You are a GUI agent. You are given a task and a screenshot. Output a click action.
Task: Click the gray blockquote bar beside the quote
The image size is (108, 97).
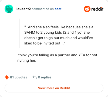(x=19, y=33)
